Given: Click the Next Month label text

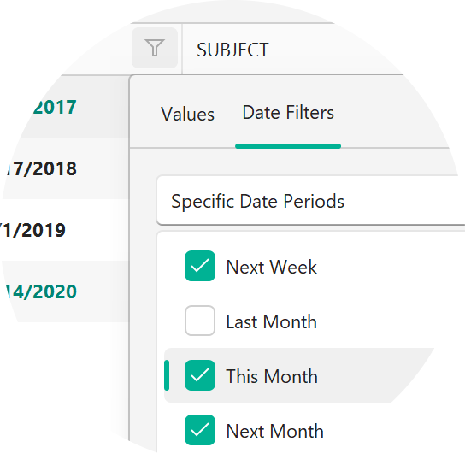Looking at the screenshot, I should pyautogui.click(x=274, y=431).
